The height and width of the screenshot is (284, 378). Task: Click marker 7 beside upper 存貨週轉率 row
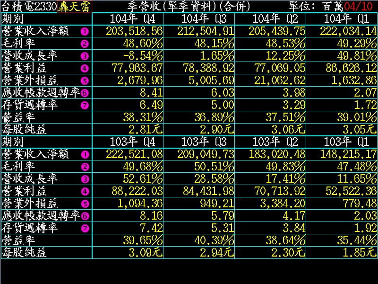(85, 105)
